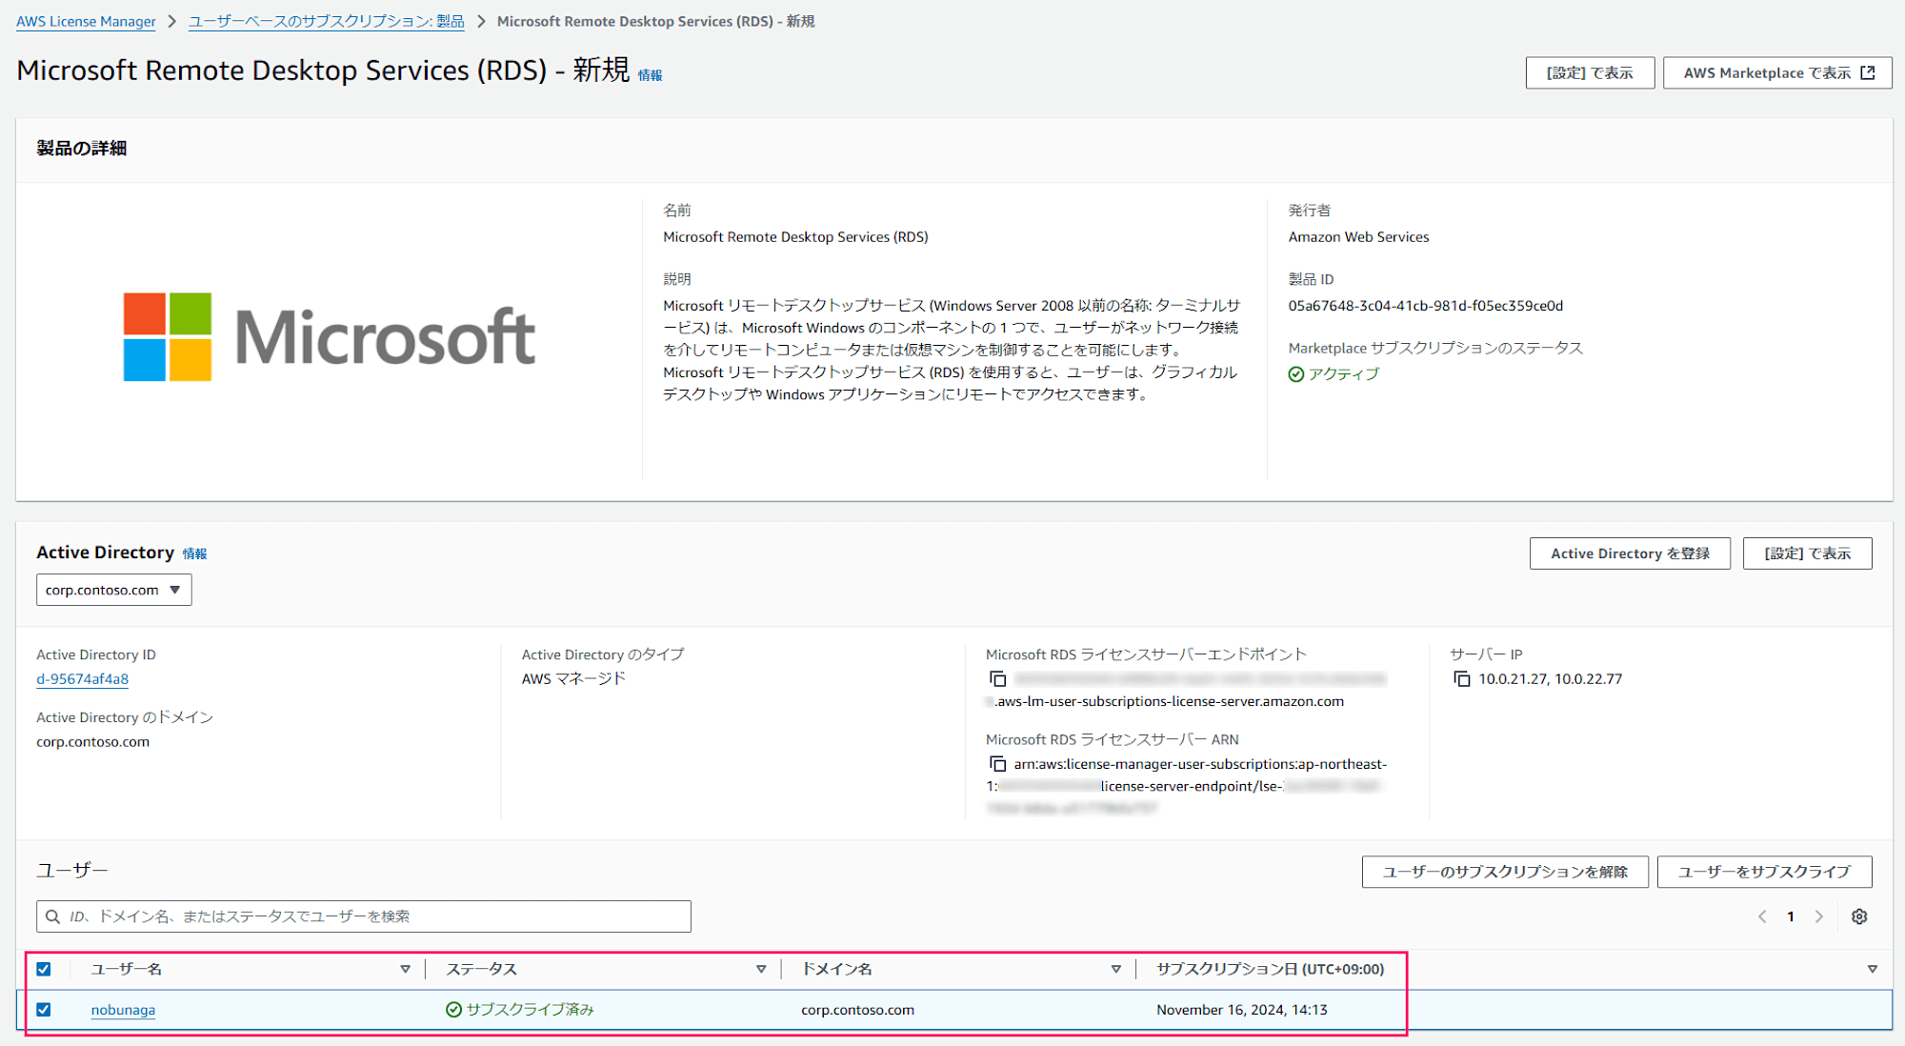Open ユーザーベースのサブスクリプション: 製品 breadcrumb
Image resolution: width=1905 pixels, height=1046 pixels.
click(x=327, y=21)
